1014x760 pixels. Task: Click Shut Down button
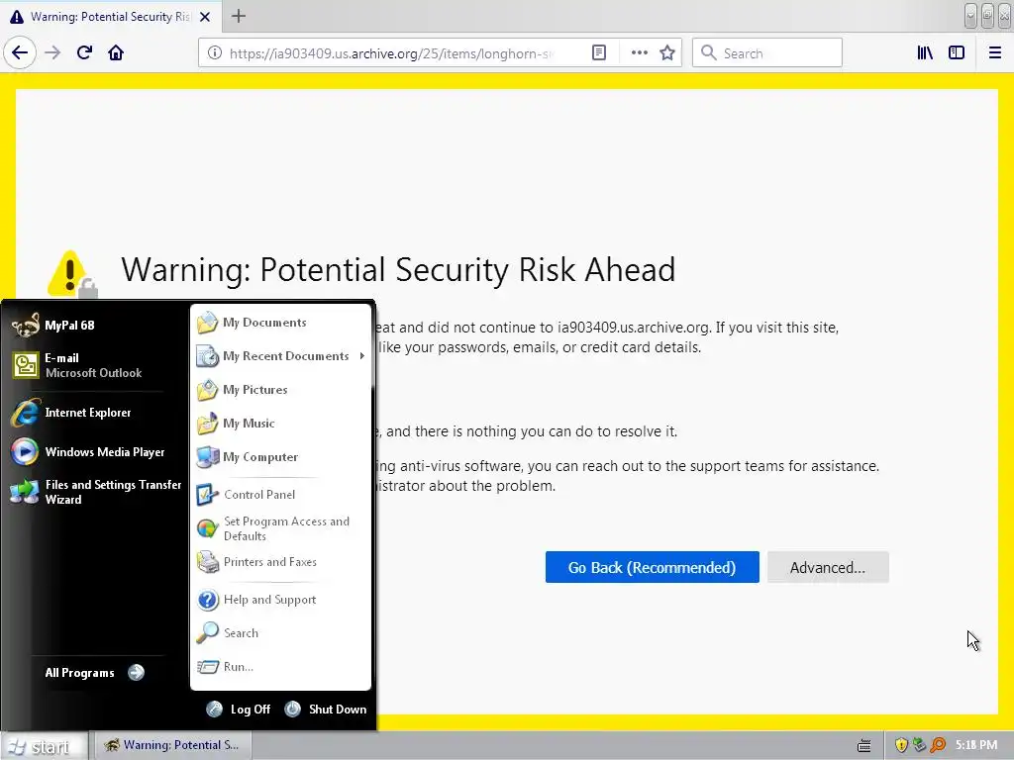325,709
